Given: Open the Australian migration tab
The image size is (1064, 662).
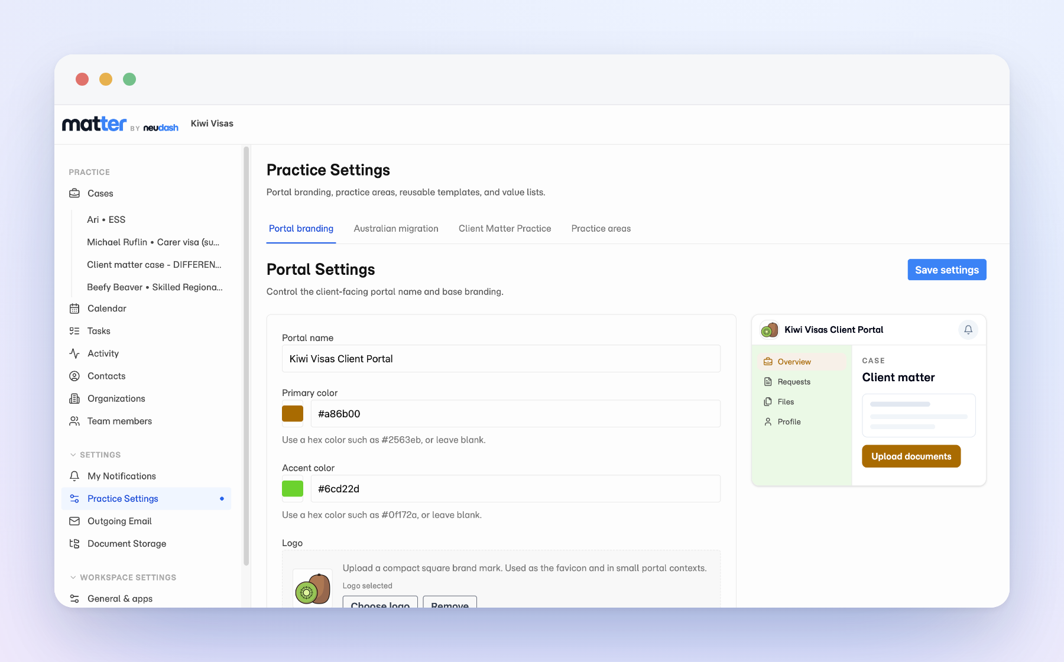Looking at the screenshot, I should click(396, 229).
